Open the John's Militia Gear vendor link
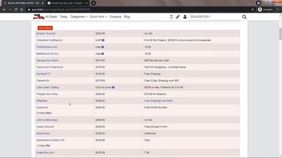Image resolution: width=282 pixels, height=158 pixels. click(x=47, y=120)
